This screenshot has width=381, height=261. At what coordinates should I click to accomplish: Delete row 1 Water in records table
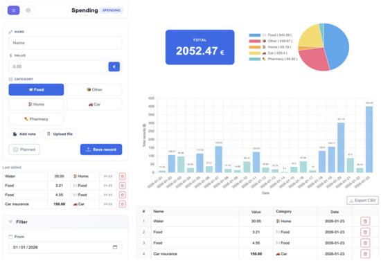tap(365, 221)
